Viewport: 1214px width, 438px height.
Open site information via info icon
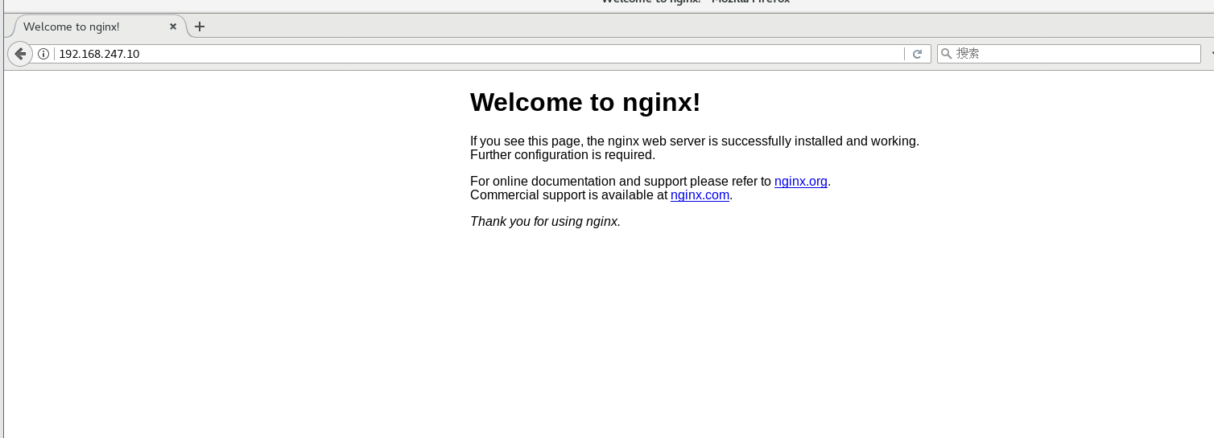pyautogui.click(x=44, y=54)
